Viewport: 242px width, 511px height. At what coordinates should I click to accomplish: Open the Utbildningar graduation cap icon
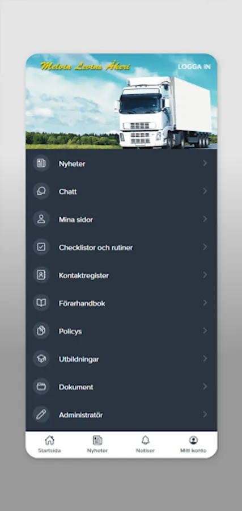(x=41, y=359)
